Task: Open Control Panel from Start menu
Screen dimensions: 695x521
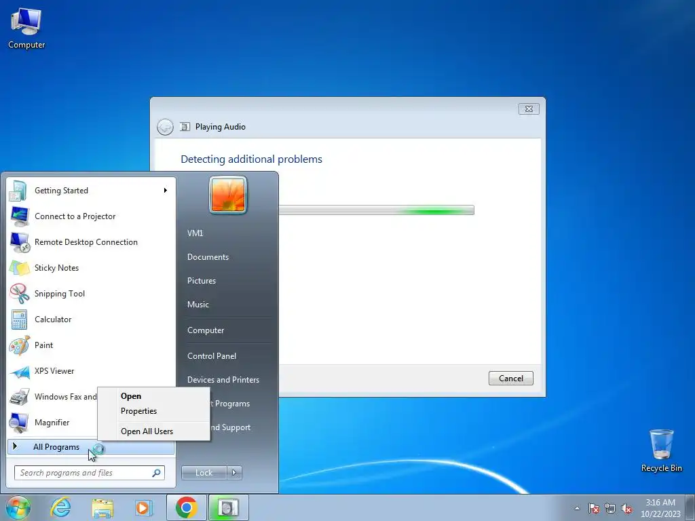Action: point(212,356)
